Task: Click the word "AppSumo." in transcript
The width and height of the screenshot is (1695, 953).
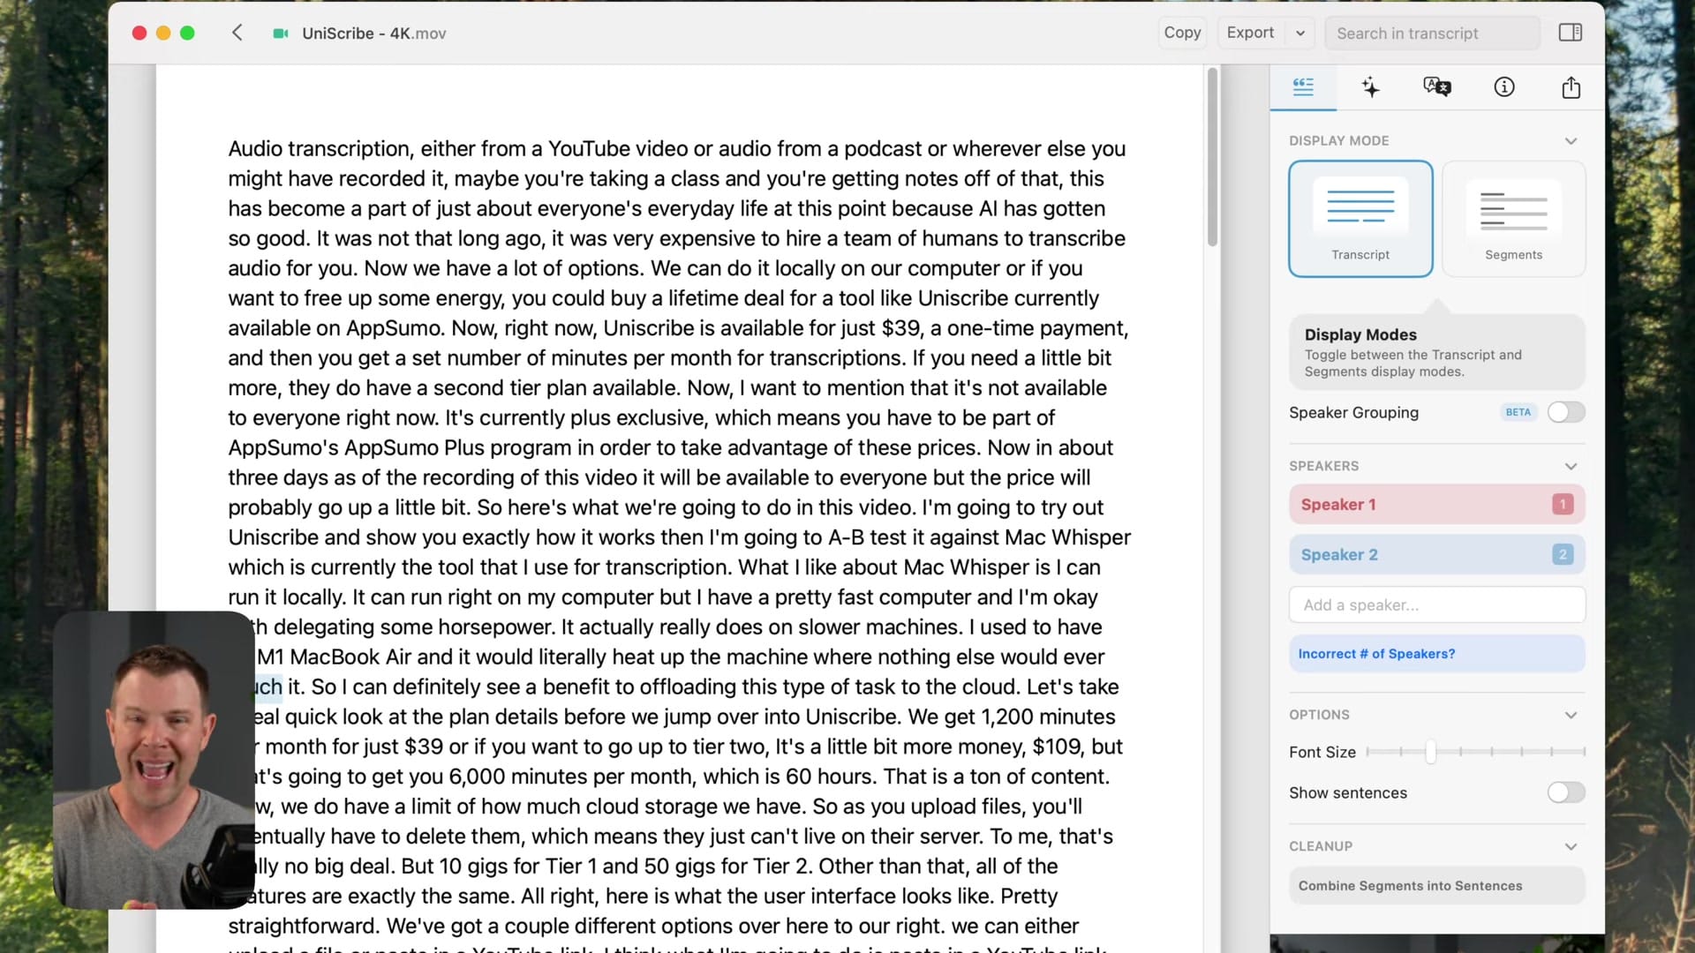Action: [x=395, y=328]
